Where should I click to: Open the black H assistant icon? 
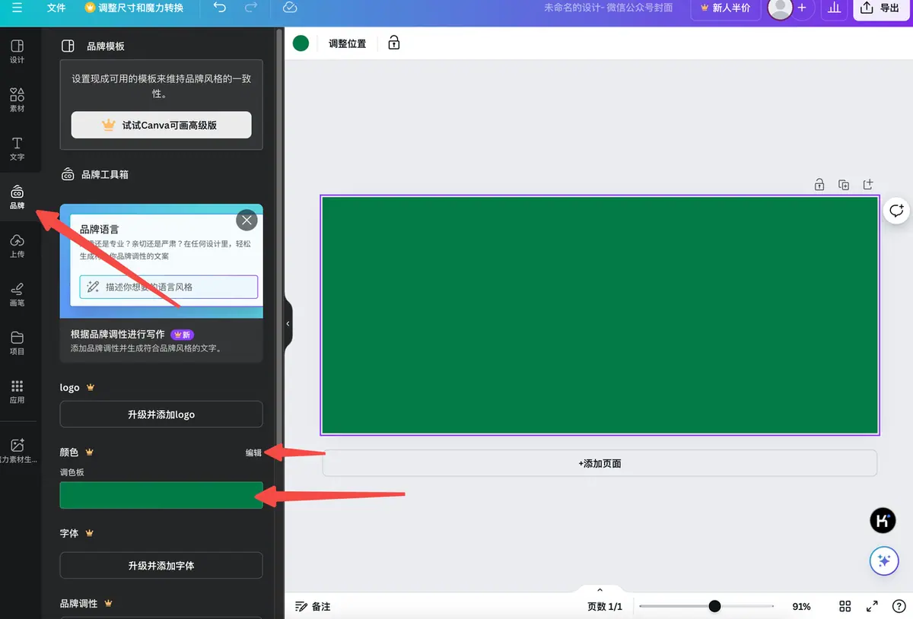point(883,521)
